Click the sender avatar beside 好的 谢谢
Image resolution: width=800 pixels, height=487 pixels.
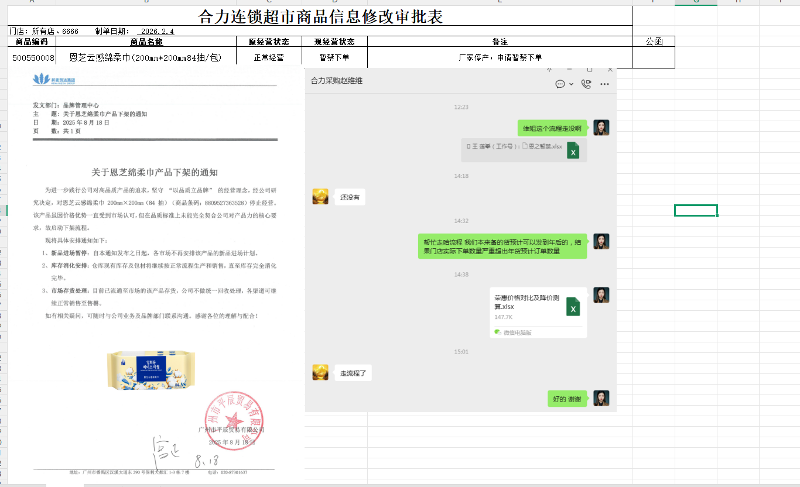point(601,399)
